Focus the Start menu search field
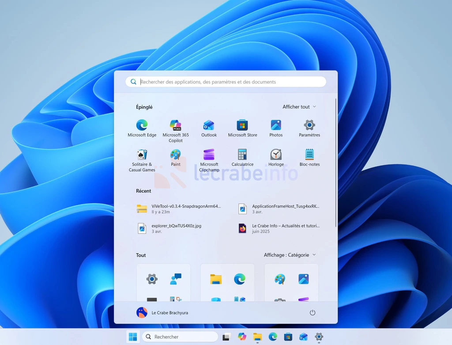Screen dimensions: 452x345 tap(226, 82)
